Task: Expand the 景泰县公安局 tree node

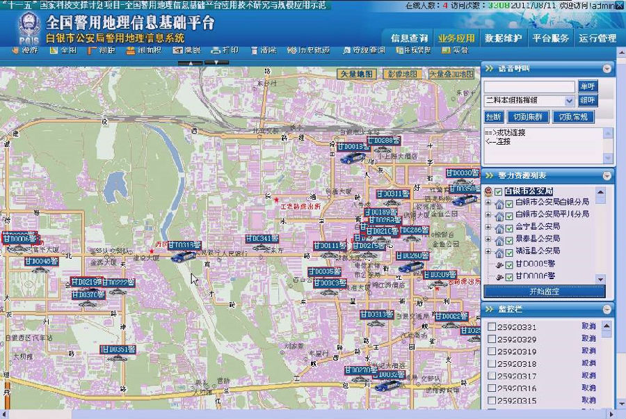Action: (x=488, y=239)
